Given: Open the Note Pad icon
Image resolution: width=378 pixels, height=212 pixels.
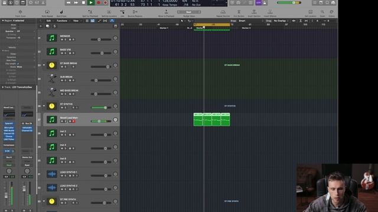Looking at the screenshot, I should click(321, 2).
